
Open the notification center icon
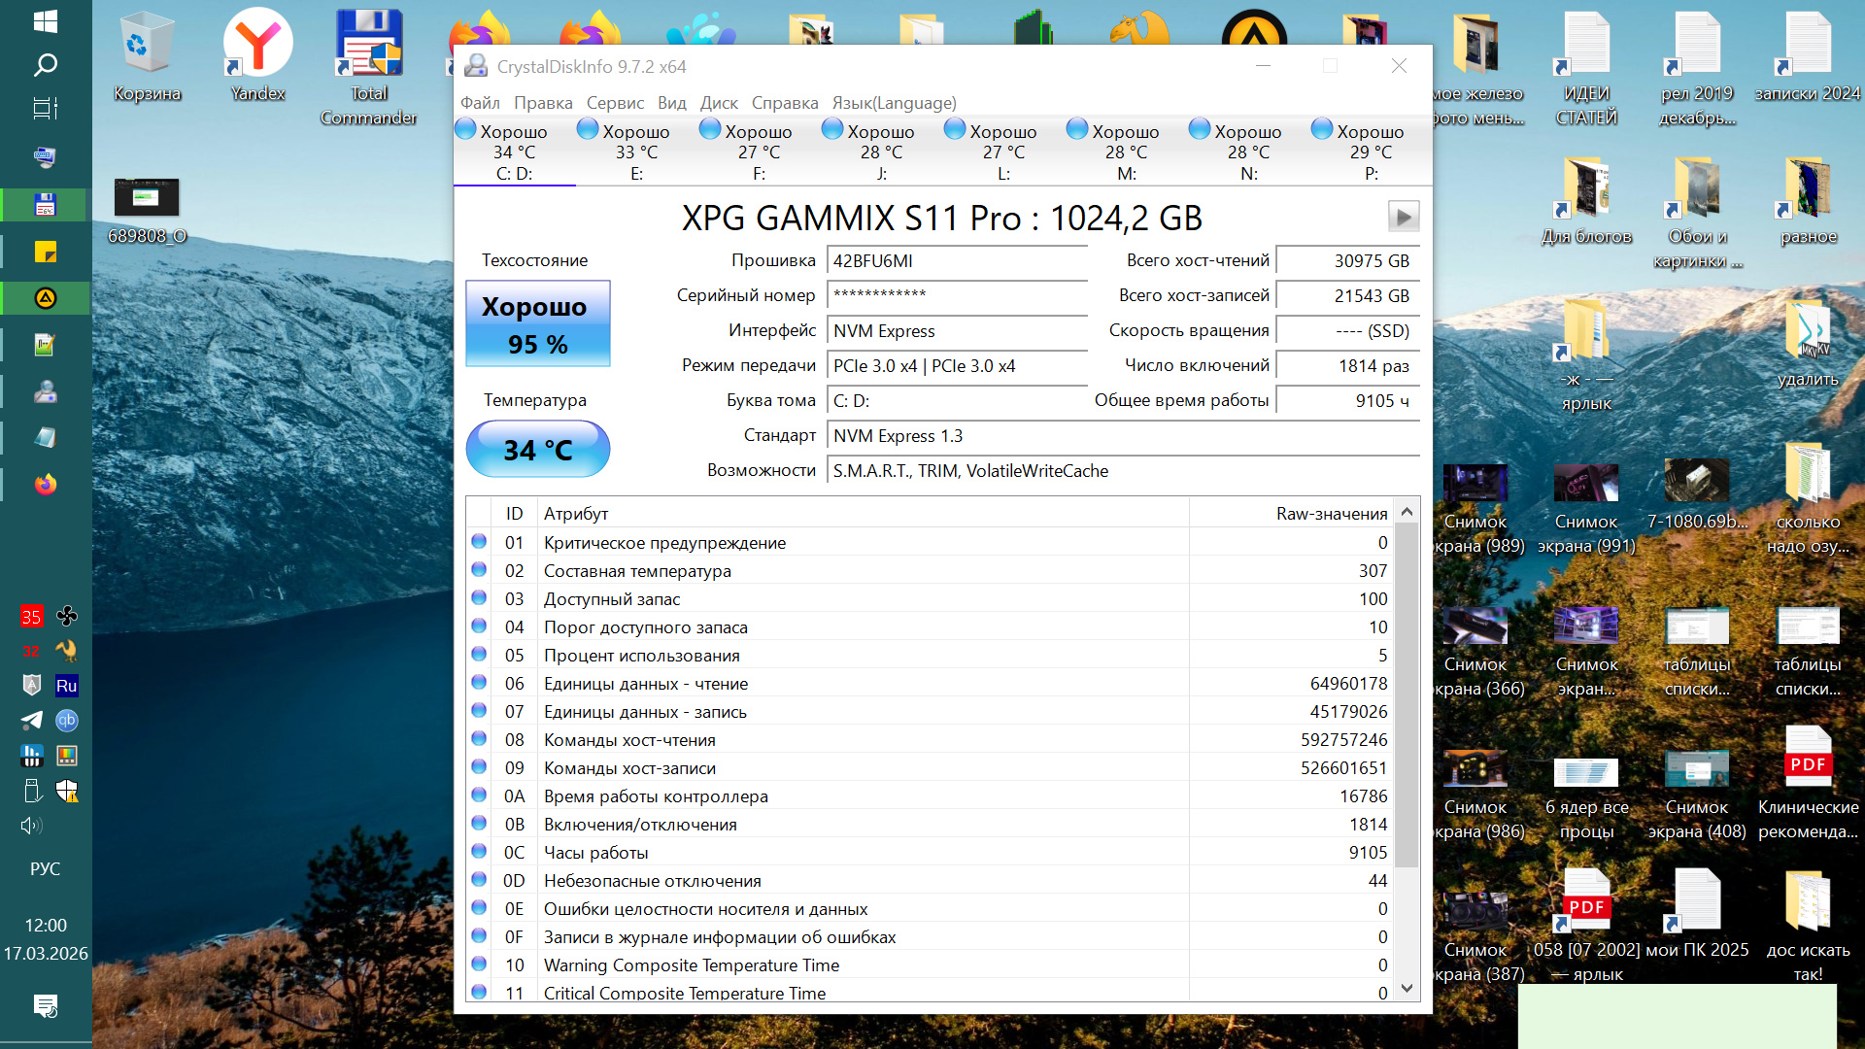[x=46, y=1005]
